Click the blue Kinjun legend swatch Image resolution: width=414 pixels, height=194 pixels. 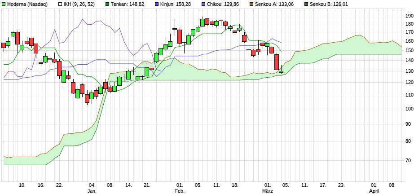pyautogui.click(x=157, y=4)
